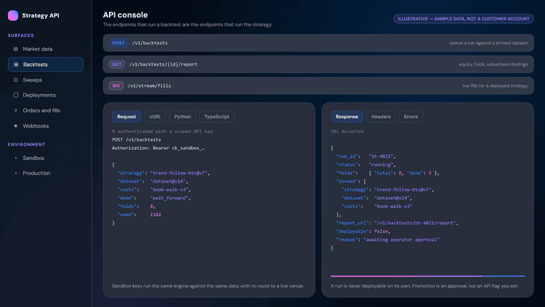Click the Strategy API logo icon

pos(13,15)
